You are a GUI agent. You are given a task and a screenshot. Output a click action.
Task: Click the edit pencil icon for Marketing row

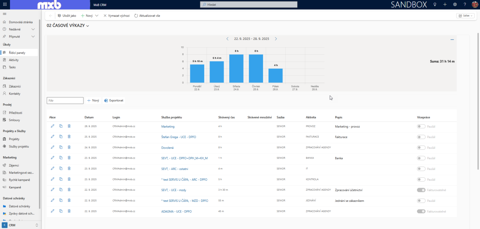[53, 126]
